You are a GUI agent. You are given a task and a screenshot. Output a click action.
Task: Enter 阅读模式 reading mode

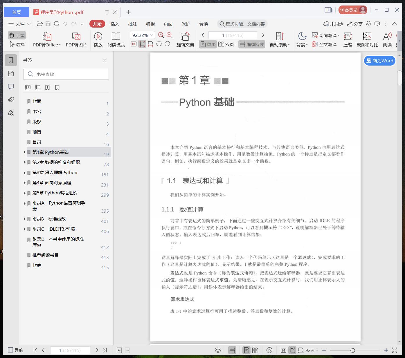(x=116, y=40)
